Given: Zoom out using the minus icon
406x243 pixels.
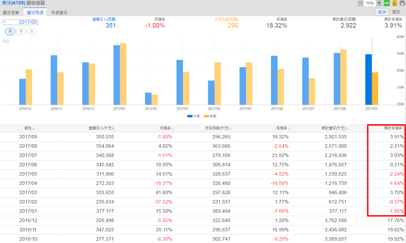Looking at the screenshot, I should pos(361,3).
